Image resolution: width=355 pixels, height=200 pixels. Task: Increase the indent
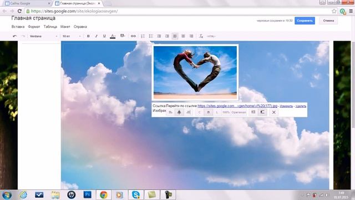click(167, 36)
